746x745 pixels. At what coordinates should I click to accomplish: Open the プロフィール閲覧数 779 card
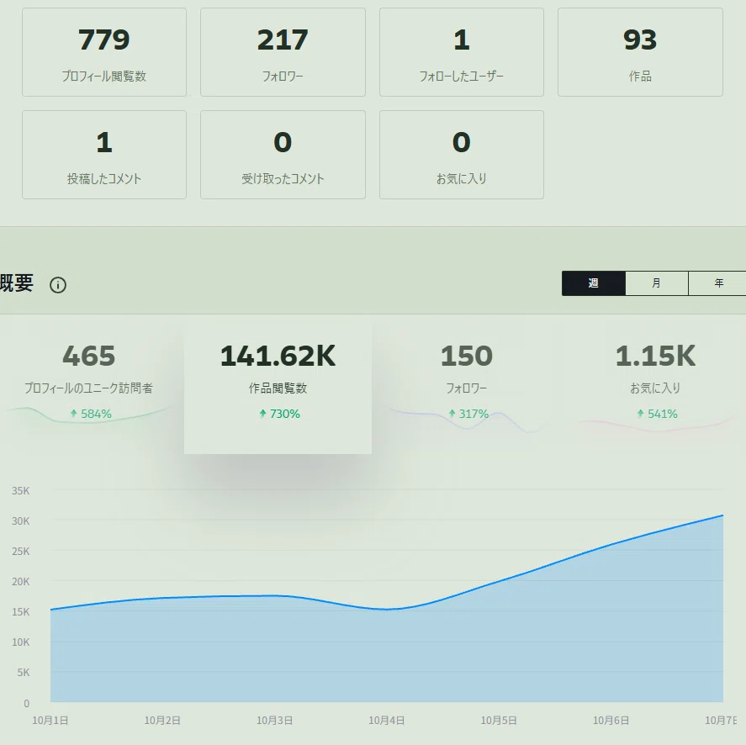click(104, 52)
